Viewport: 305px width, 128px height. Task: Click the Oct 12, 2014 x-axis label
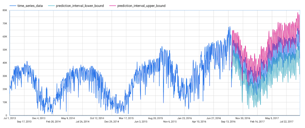pos(97,118)
